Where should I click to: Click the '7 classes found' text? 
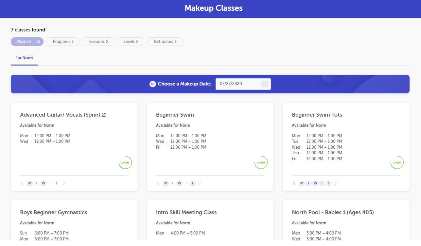(28, 30)
